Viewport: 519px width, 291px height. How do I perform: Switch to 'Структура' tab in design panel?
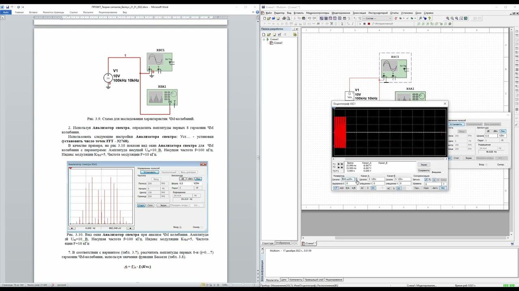click(268, 243)
